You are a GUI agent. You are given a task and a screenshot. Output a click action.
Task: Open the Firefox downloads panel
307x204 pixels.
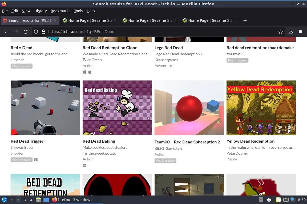(x=291, y=32)
